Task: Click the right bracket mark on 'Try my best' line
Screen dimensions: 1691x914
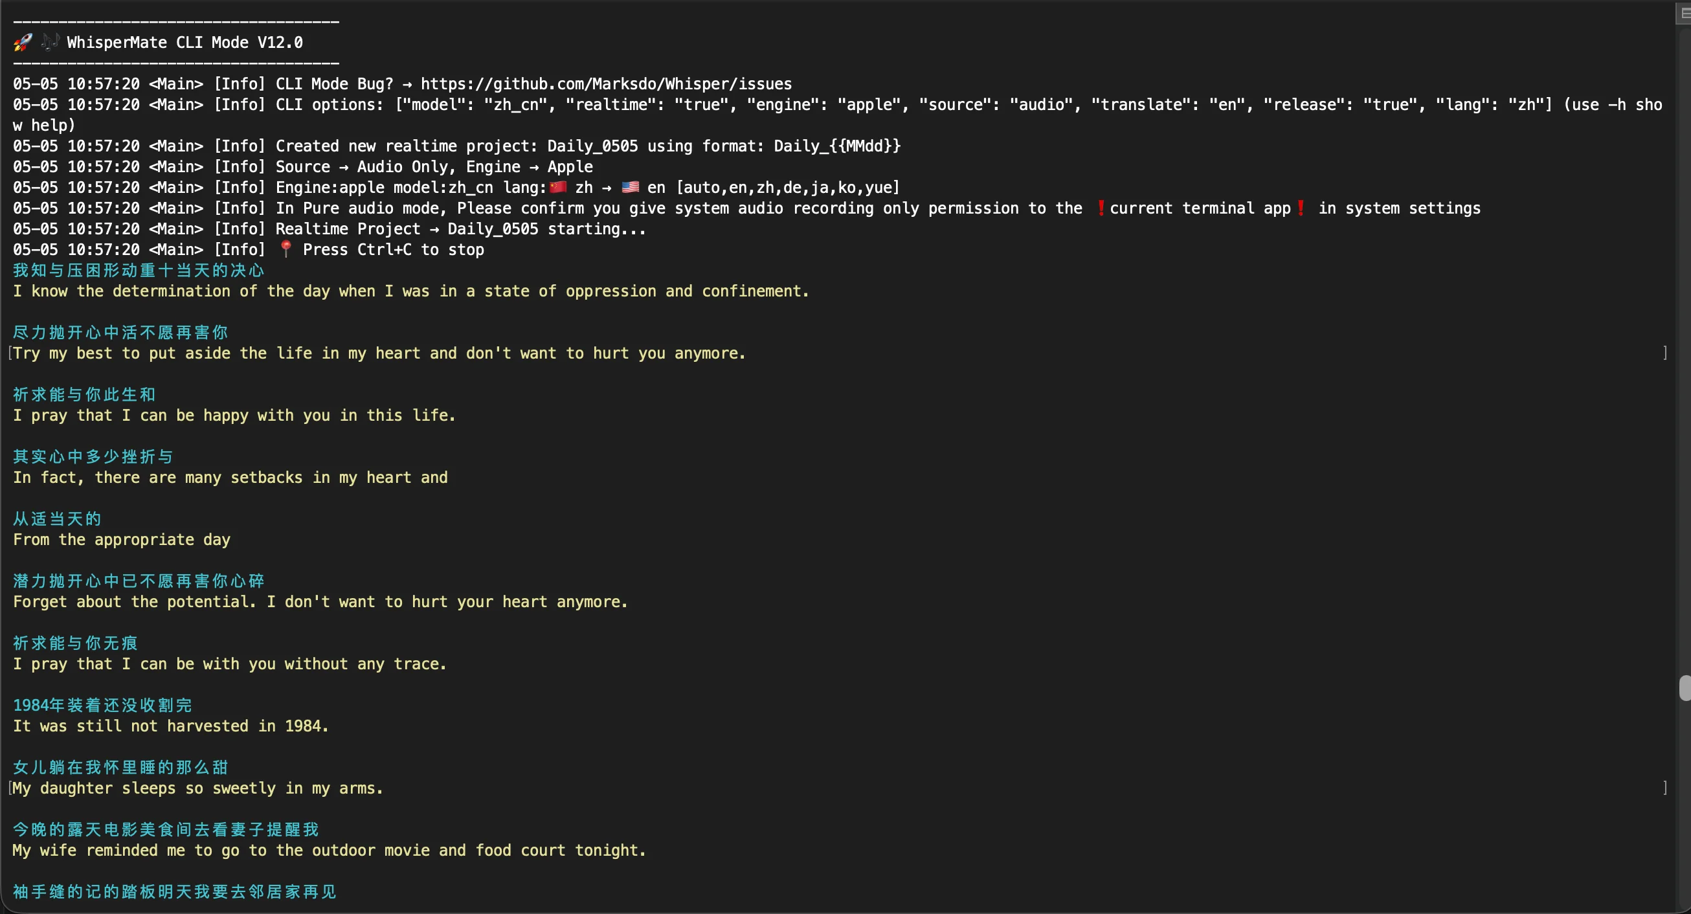Action: 1665,353
